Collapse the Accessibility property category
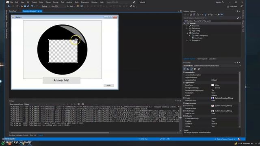This screenshot has height=146, width=260. pyautogui.click(x=184, y=72)
